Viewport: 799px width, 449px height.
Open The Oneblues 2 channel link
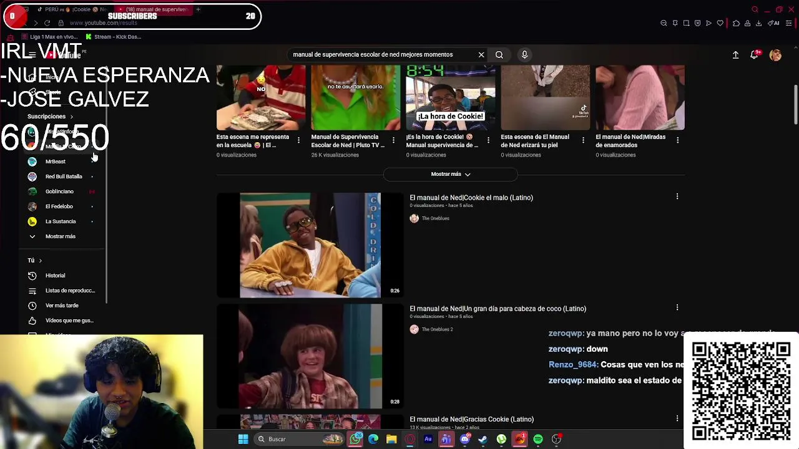(437, 329)
